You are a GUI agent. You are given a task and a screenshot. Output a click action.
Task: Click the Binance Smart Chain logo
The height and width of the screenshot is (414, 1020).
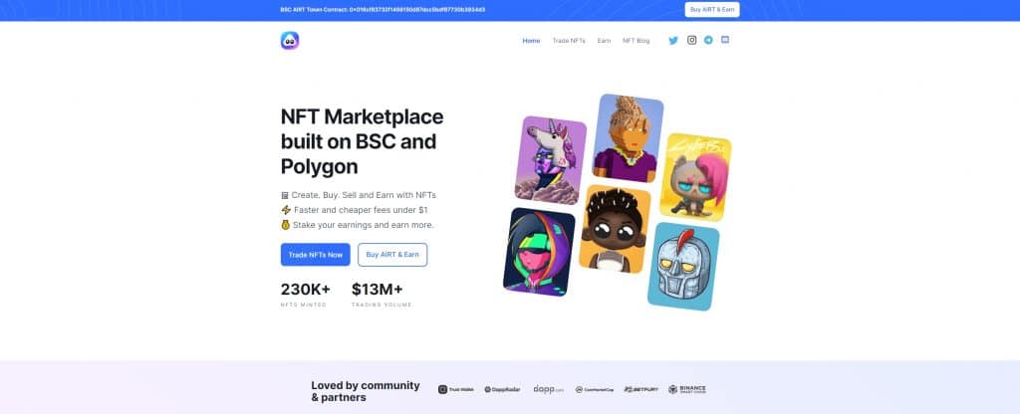[x=687, y=389]
